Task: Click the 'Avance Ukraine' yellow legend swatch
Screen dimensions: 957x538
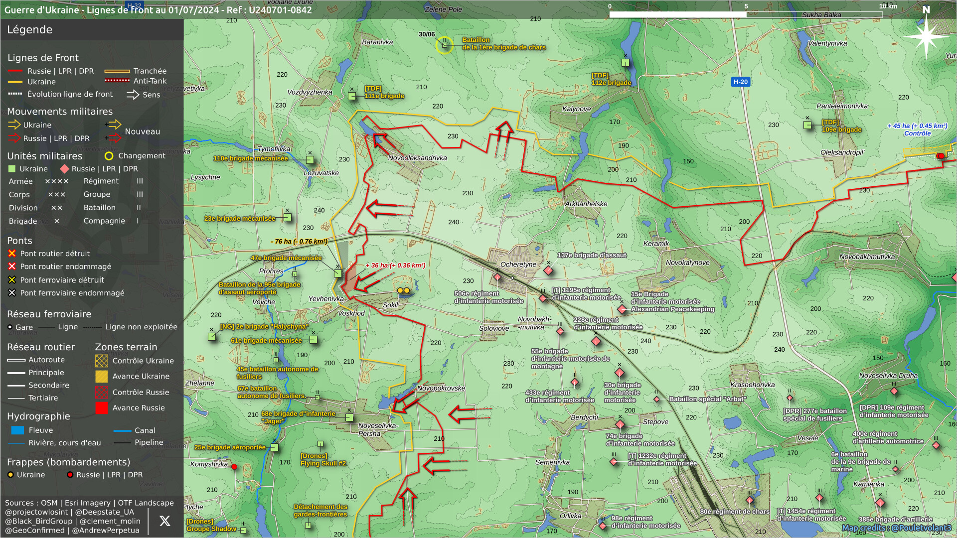Action: [x=101, y=377]
